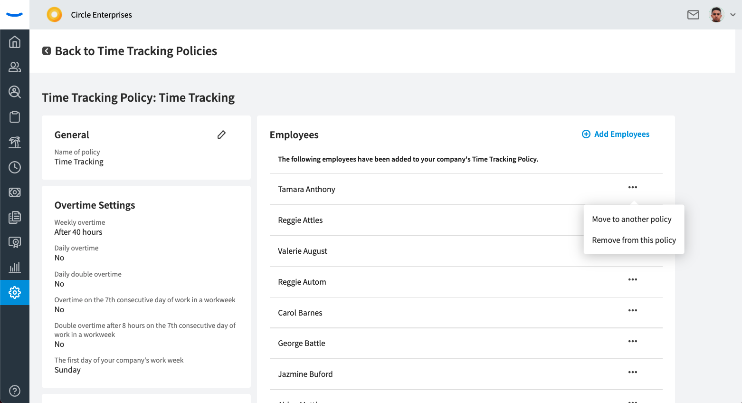
Task: Open the settings gear icon in sidebar
Action: 15,292
